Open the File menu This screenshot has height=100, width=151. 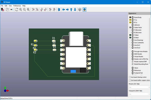(x=2, y=6)
